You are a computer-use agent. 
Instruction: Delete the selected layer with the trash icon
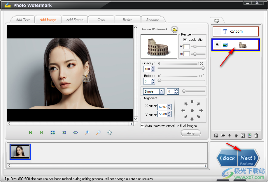point(256,136)
